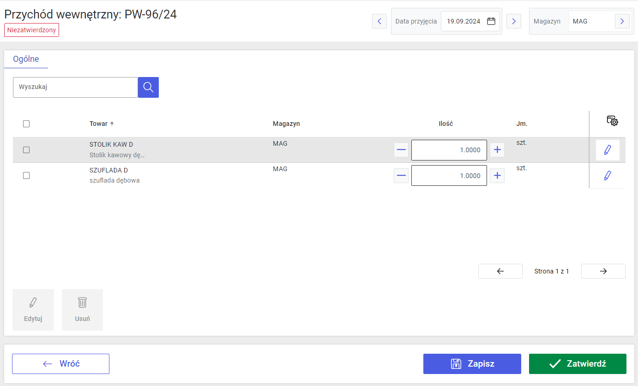This screenshot has height=386, width=638.
Task: Go to the next page arrow
Action: pyautogui.click(x=603, y=271)
